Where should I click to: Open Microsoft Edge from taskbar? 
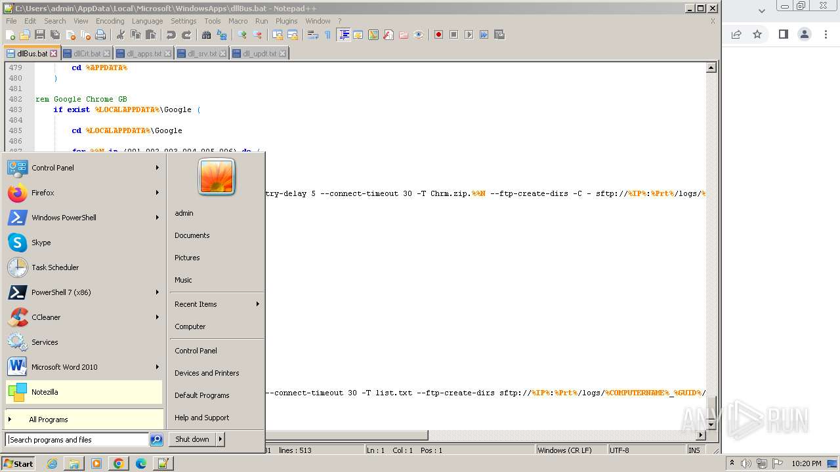pyautogui.click(x=140, y=463)
